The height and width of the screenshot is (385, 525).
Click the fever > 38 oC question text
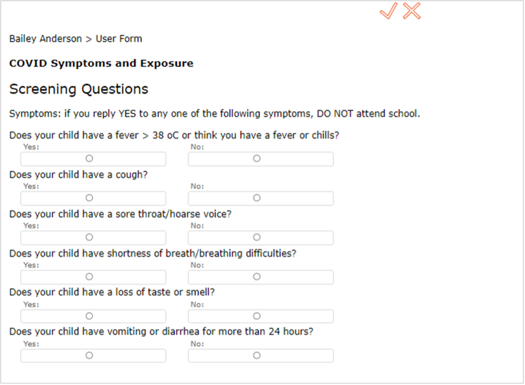pyautogui.click(x=174, y=135)
